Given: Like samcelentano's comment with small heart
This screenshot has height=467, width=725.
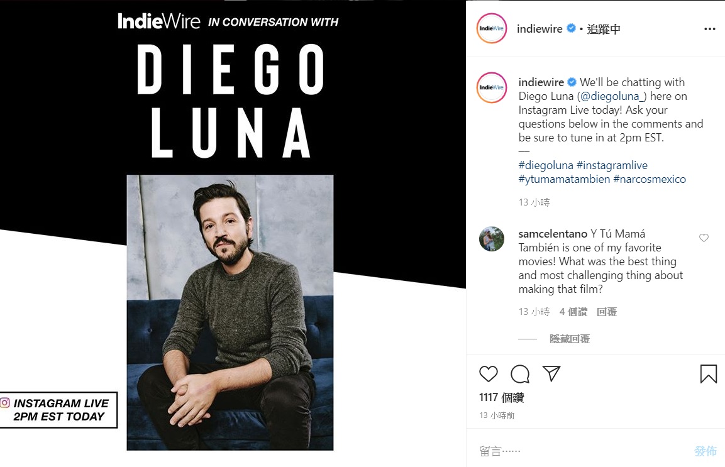Looking at the screenshot, I should (x=704, y=238).
